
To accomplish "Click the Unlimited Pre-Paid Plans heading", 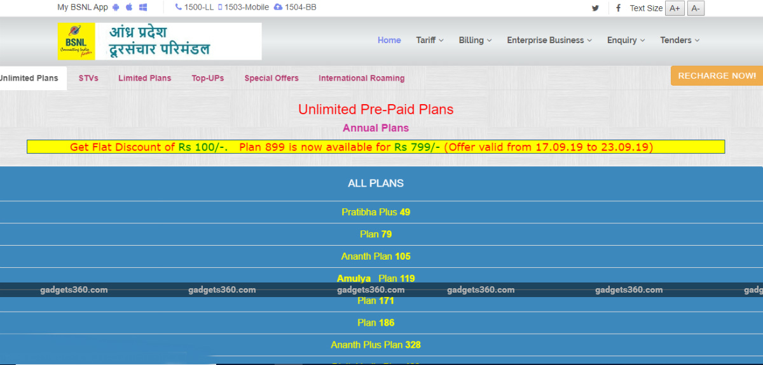I will [x=376, y=109].
